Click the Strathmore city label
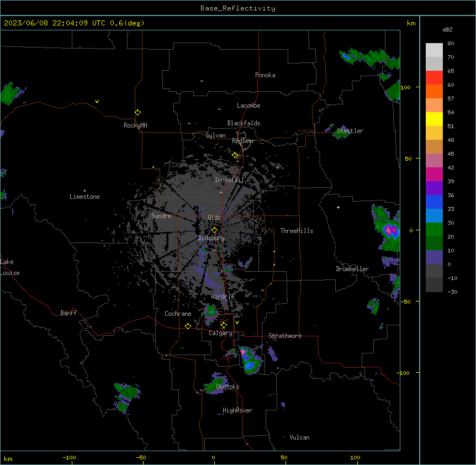 coord(285,336)
